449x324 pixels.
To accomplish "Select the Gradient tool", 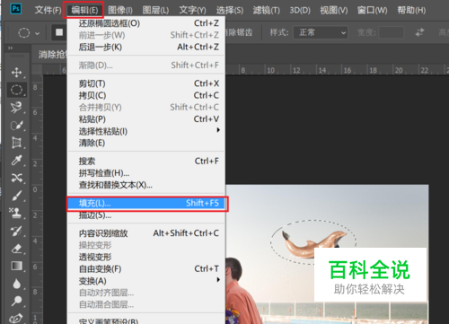I will (16, 266).
